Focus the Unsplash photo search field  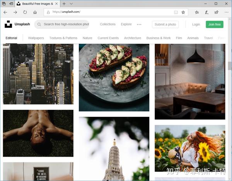(62, 24)
